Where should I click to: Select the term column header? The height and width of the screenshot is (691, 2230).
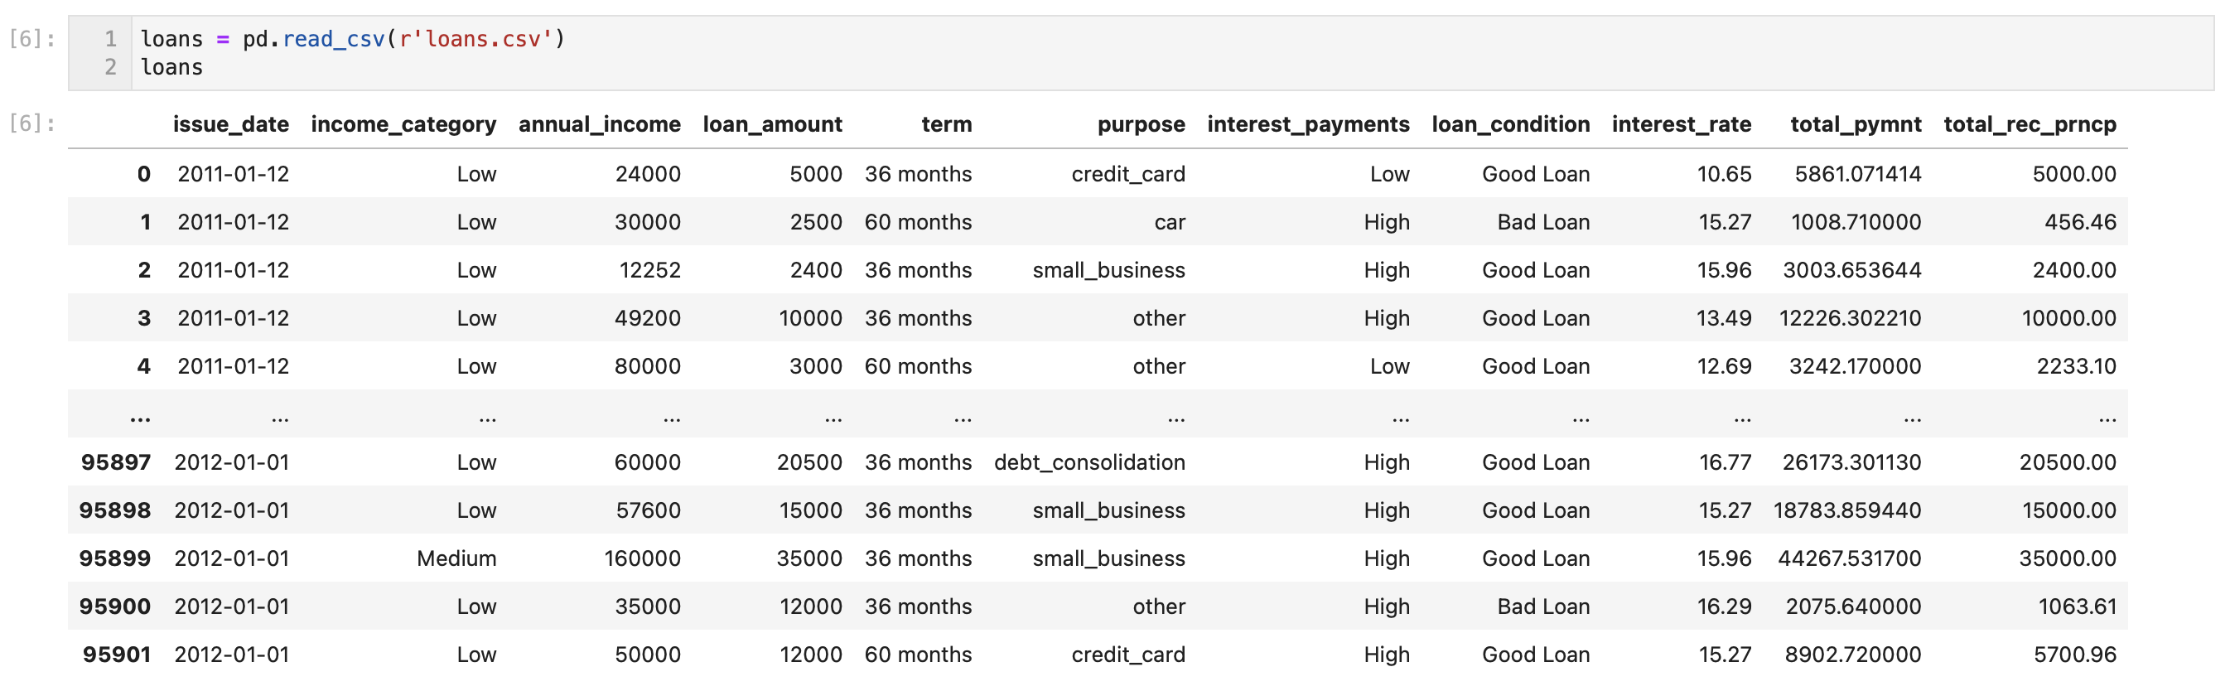(x=946, y=124)
